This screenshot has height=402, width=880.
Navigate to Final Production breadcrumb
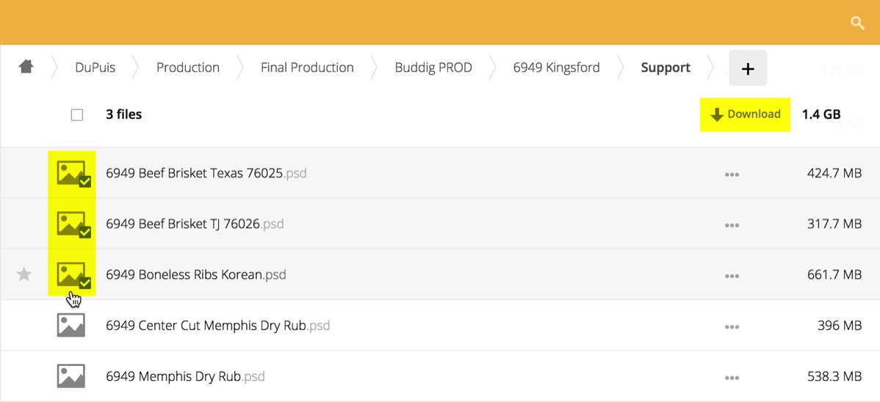pyautogui.click(x=307, y=67)
